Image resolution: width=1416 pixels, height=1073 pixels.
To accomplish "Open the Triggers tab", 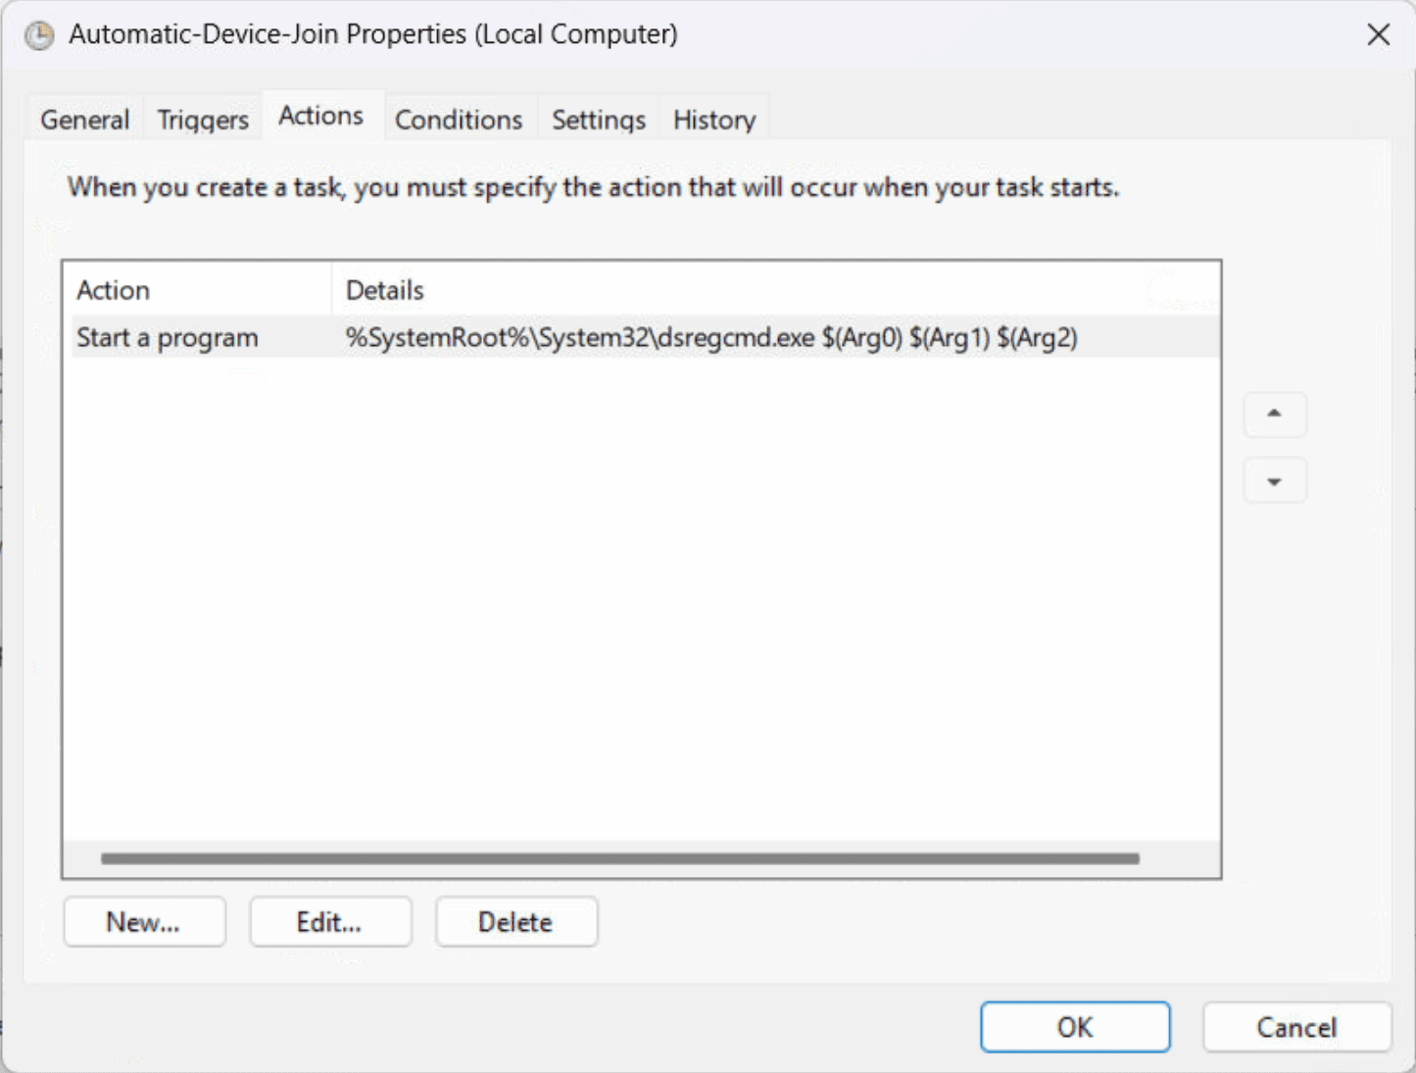I will click(x=203, y=120).
